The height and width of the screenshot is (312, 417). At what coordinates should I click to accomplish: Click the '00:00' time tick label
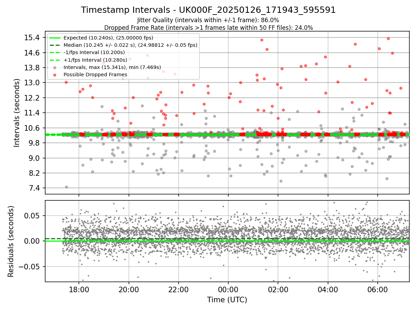[228, 289]
